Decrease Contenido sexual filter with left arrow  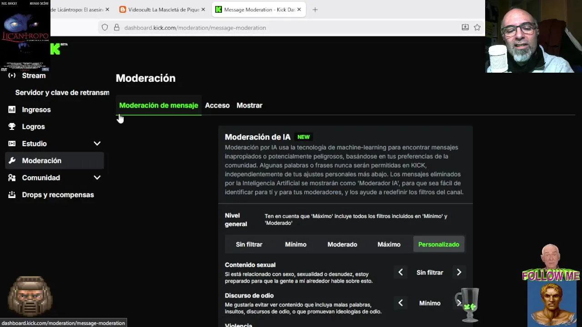coord(401,272)
